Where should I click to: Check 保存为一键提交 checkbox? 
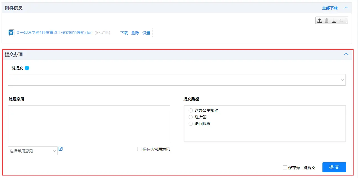pyautogui.click(x=285, y=167)
